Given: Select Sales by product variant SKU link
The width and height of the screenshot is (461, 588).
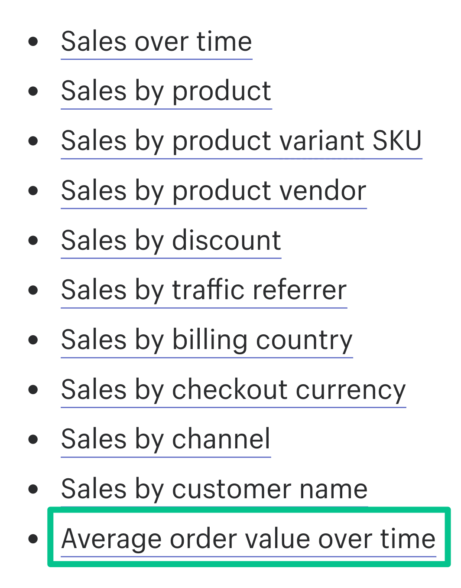Looking at the screenshot, I should (241, 142).
